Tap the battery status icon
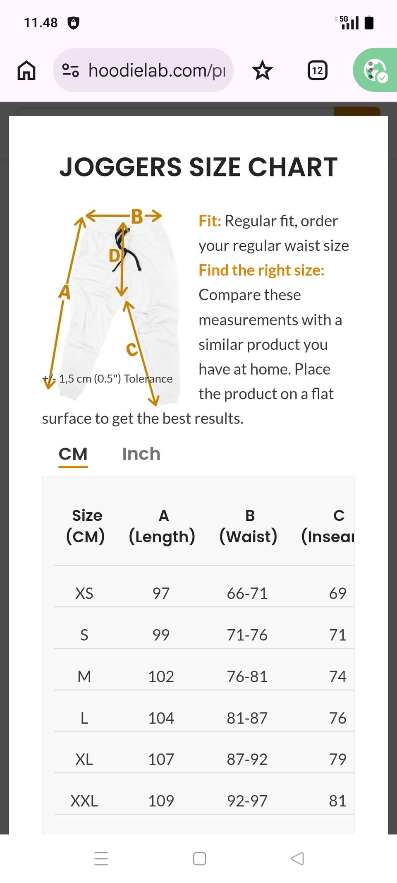The width and height of the screenshot is (397, 883). [369, 23]
